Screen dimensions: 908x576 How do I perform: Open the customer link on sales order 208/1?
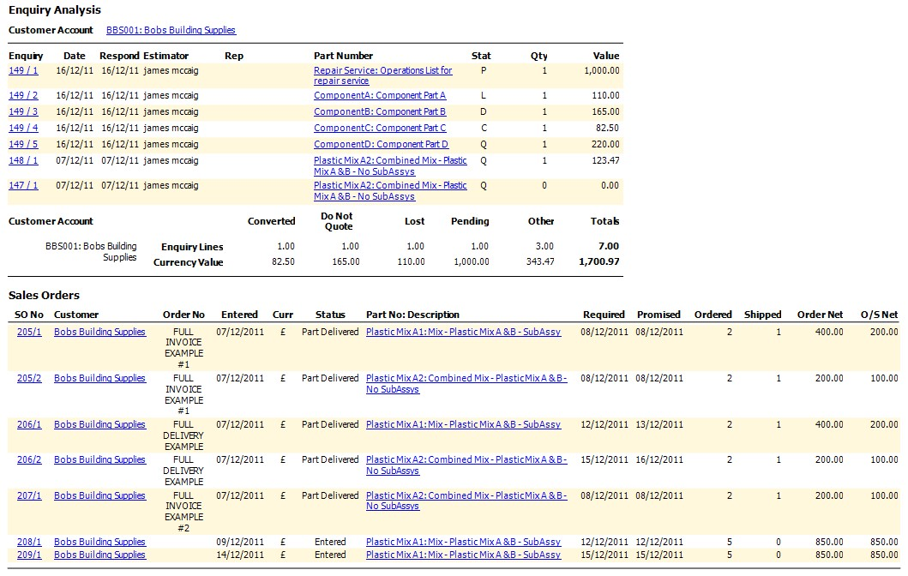click(99, 543)
